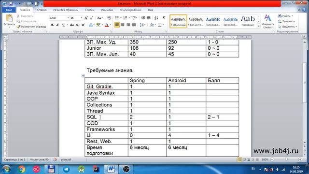Apply the Название style
Image resolution: width=309 pixels, height=174 pixels.
[x=248, y=21]
